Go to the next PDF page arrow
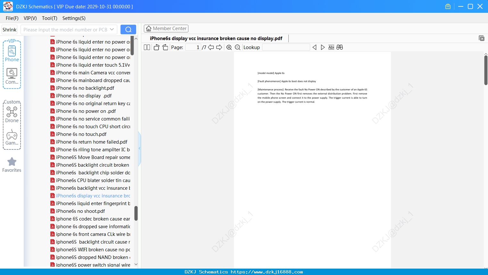Image resolution: width=488 pixels, height=275 pixels. point(219,47)
